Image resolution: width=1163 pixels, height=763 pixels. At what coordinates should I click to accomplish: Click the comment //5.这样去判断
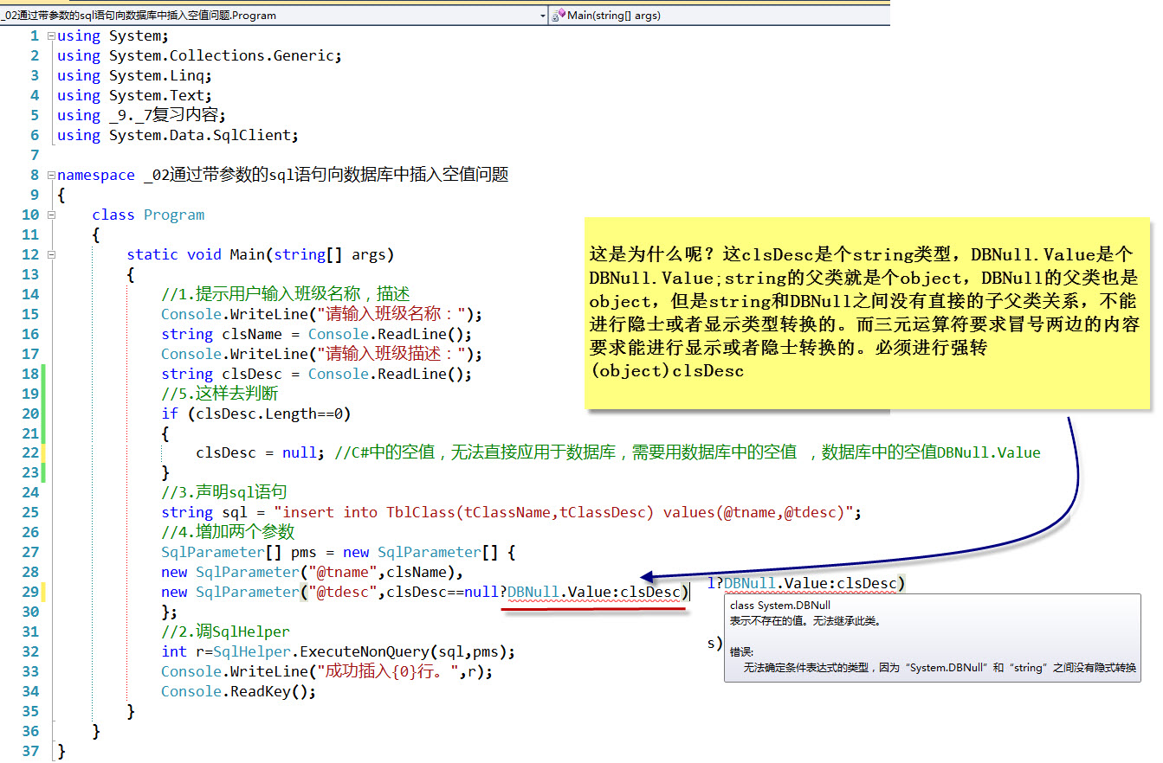click(220, 394)
